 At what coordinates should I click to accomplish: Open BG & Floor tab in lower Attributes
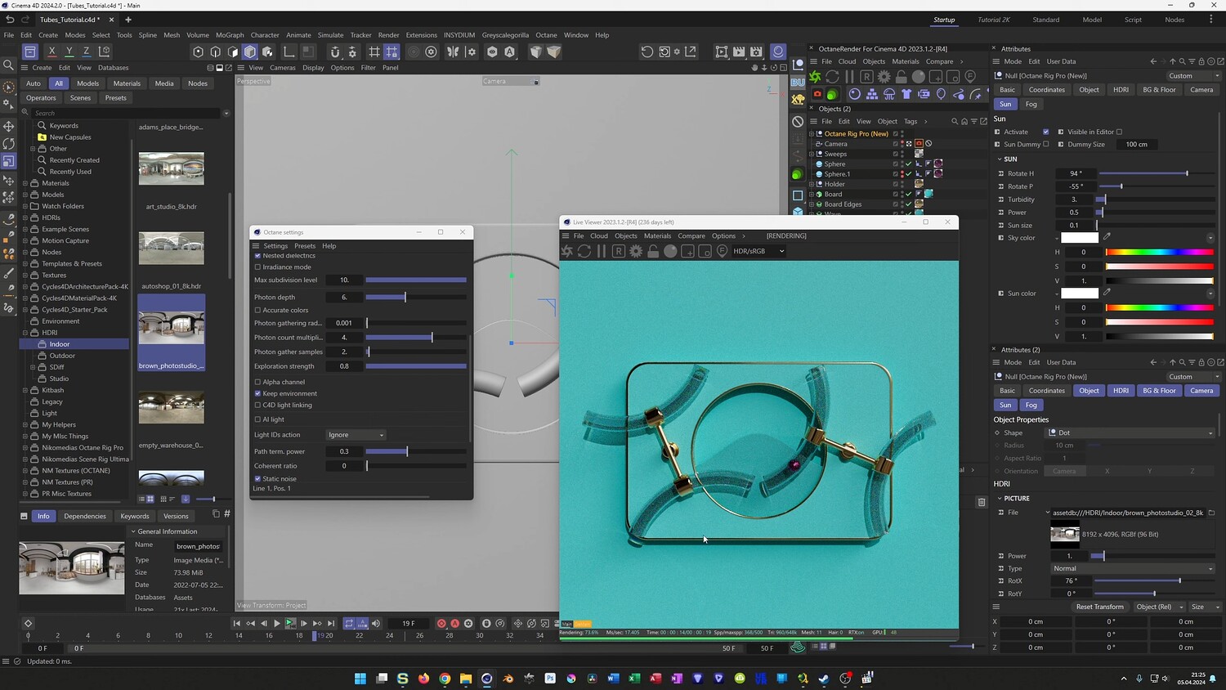pos(1159,391)
